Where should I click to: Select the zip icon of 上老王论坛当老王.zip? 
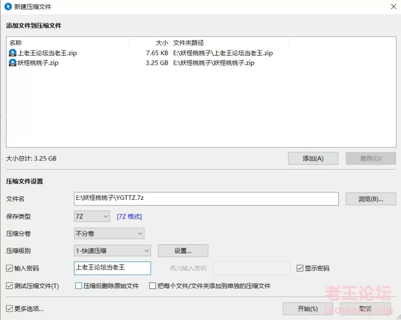tap(13, 53)
